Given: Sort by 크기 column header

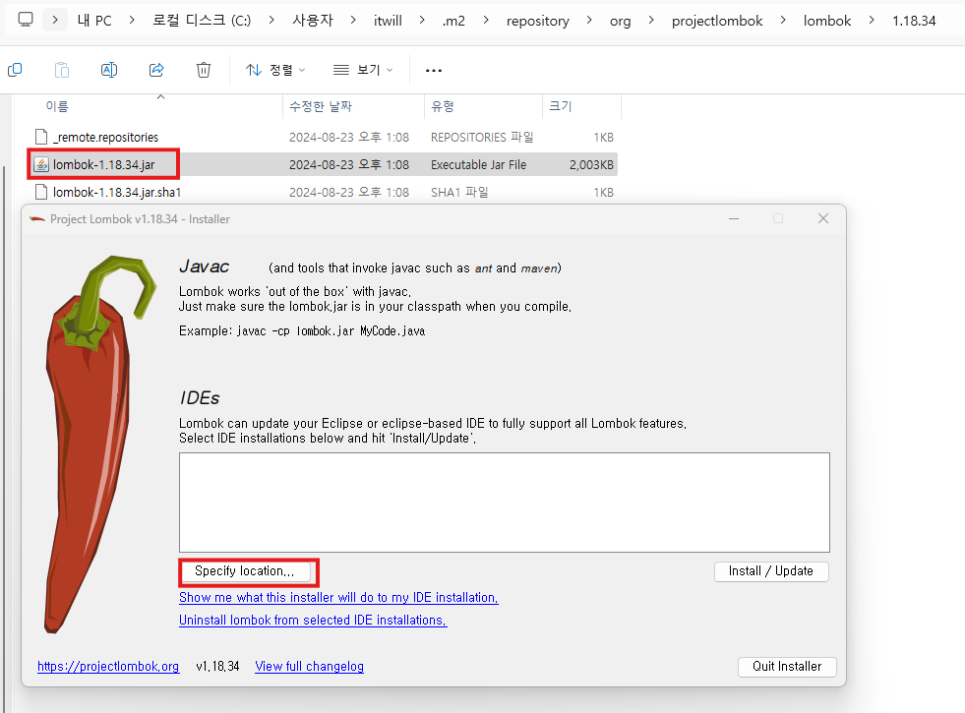Looking at the screenshot, I should 560,106.
